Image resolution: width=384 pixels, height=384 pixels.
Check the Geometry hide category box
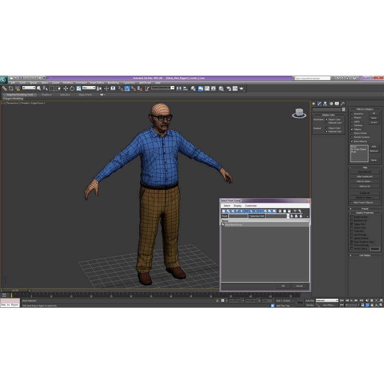pos(352,114)
